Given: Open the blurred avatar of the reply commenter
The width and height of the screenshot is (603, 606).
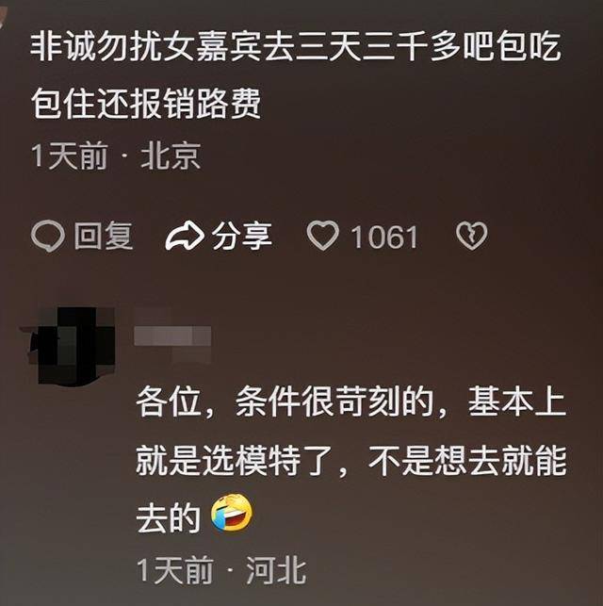Looking at the screenshot, I should point(73,346).
